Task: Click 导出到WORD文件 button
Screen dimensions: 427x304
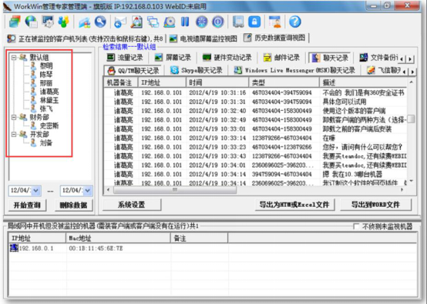Action: pos(375,205)
